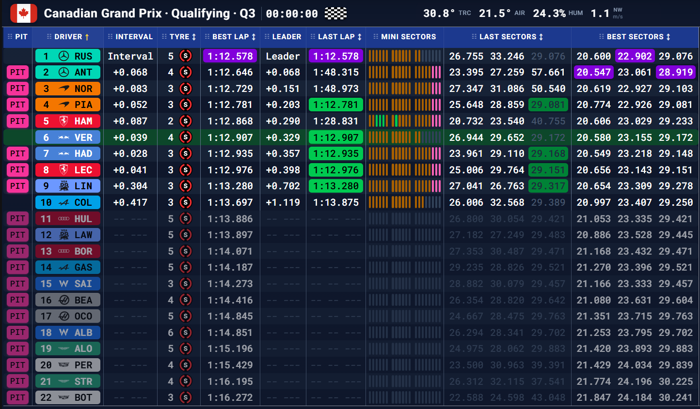Click the Canadian Grand Prix session title
Viewport: 700px width, 409px height.
pyautogui.click(x=149, y=14)
